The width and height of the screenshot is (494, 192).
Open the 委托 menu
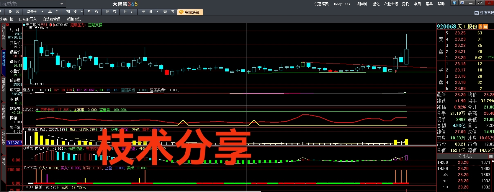coord(405,4)
